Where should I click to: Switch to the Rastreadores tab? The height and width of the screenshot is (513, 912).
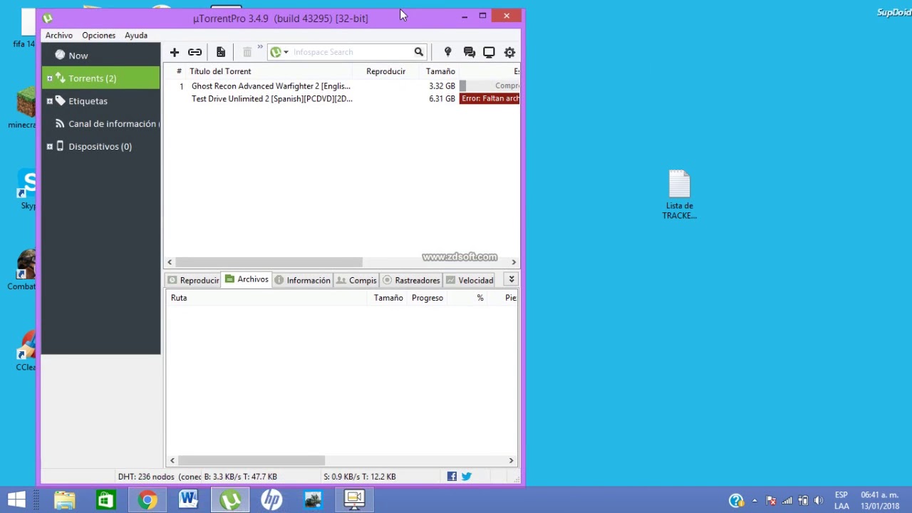tap(411, 280)
